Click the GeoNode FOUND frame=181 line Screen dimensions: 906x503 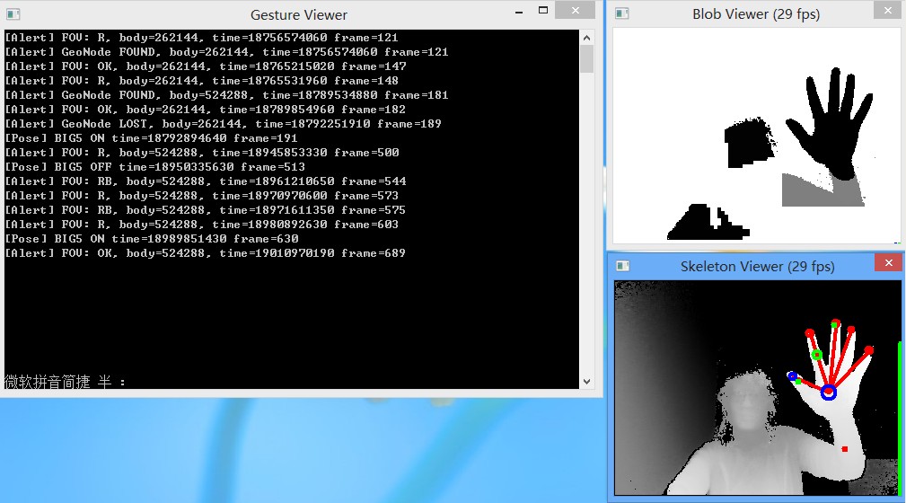click(x=226, y=95)
